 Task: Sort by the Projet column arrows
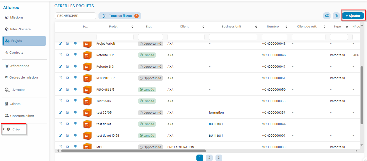[x=132, y=27]
